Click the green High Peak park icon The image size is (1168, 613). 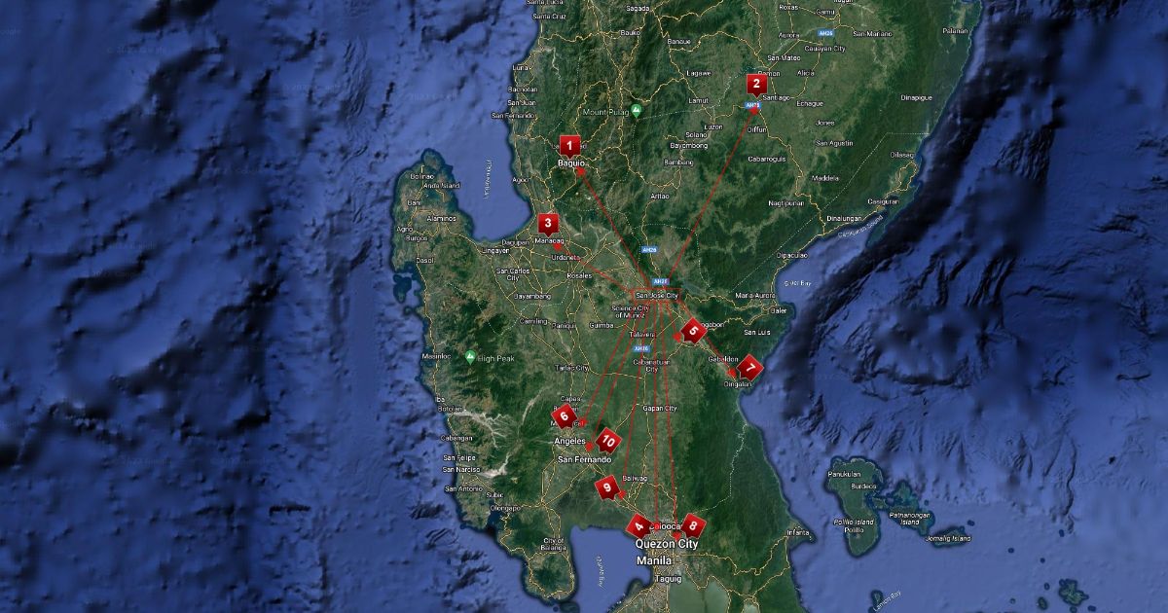click(470, 357)
